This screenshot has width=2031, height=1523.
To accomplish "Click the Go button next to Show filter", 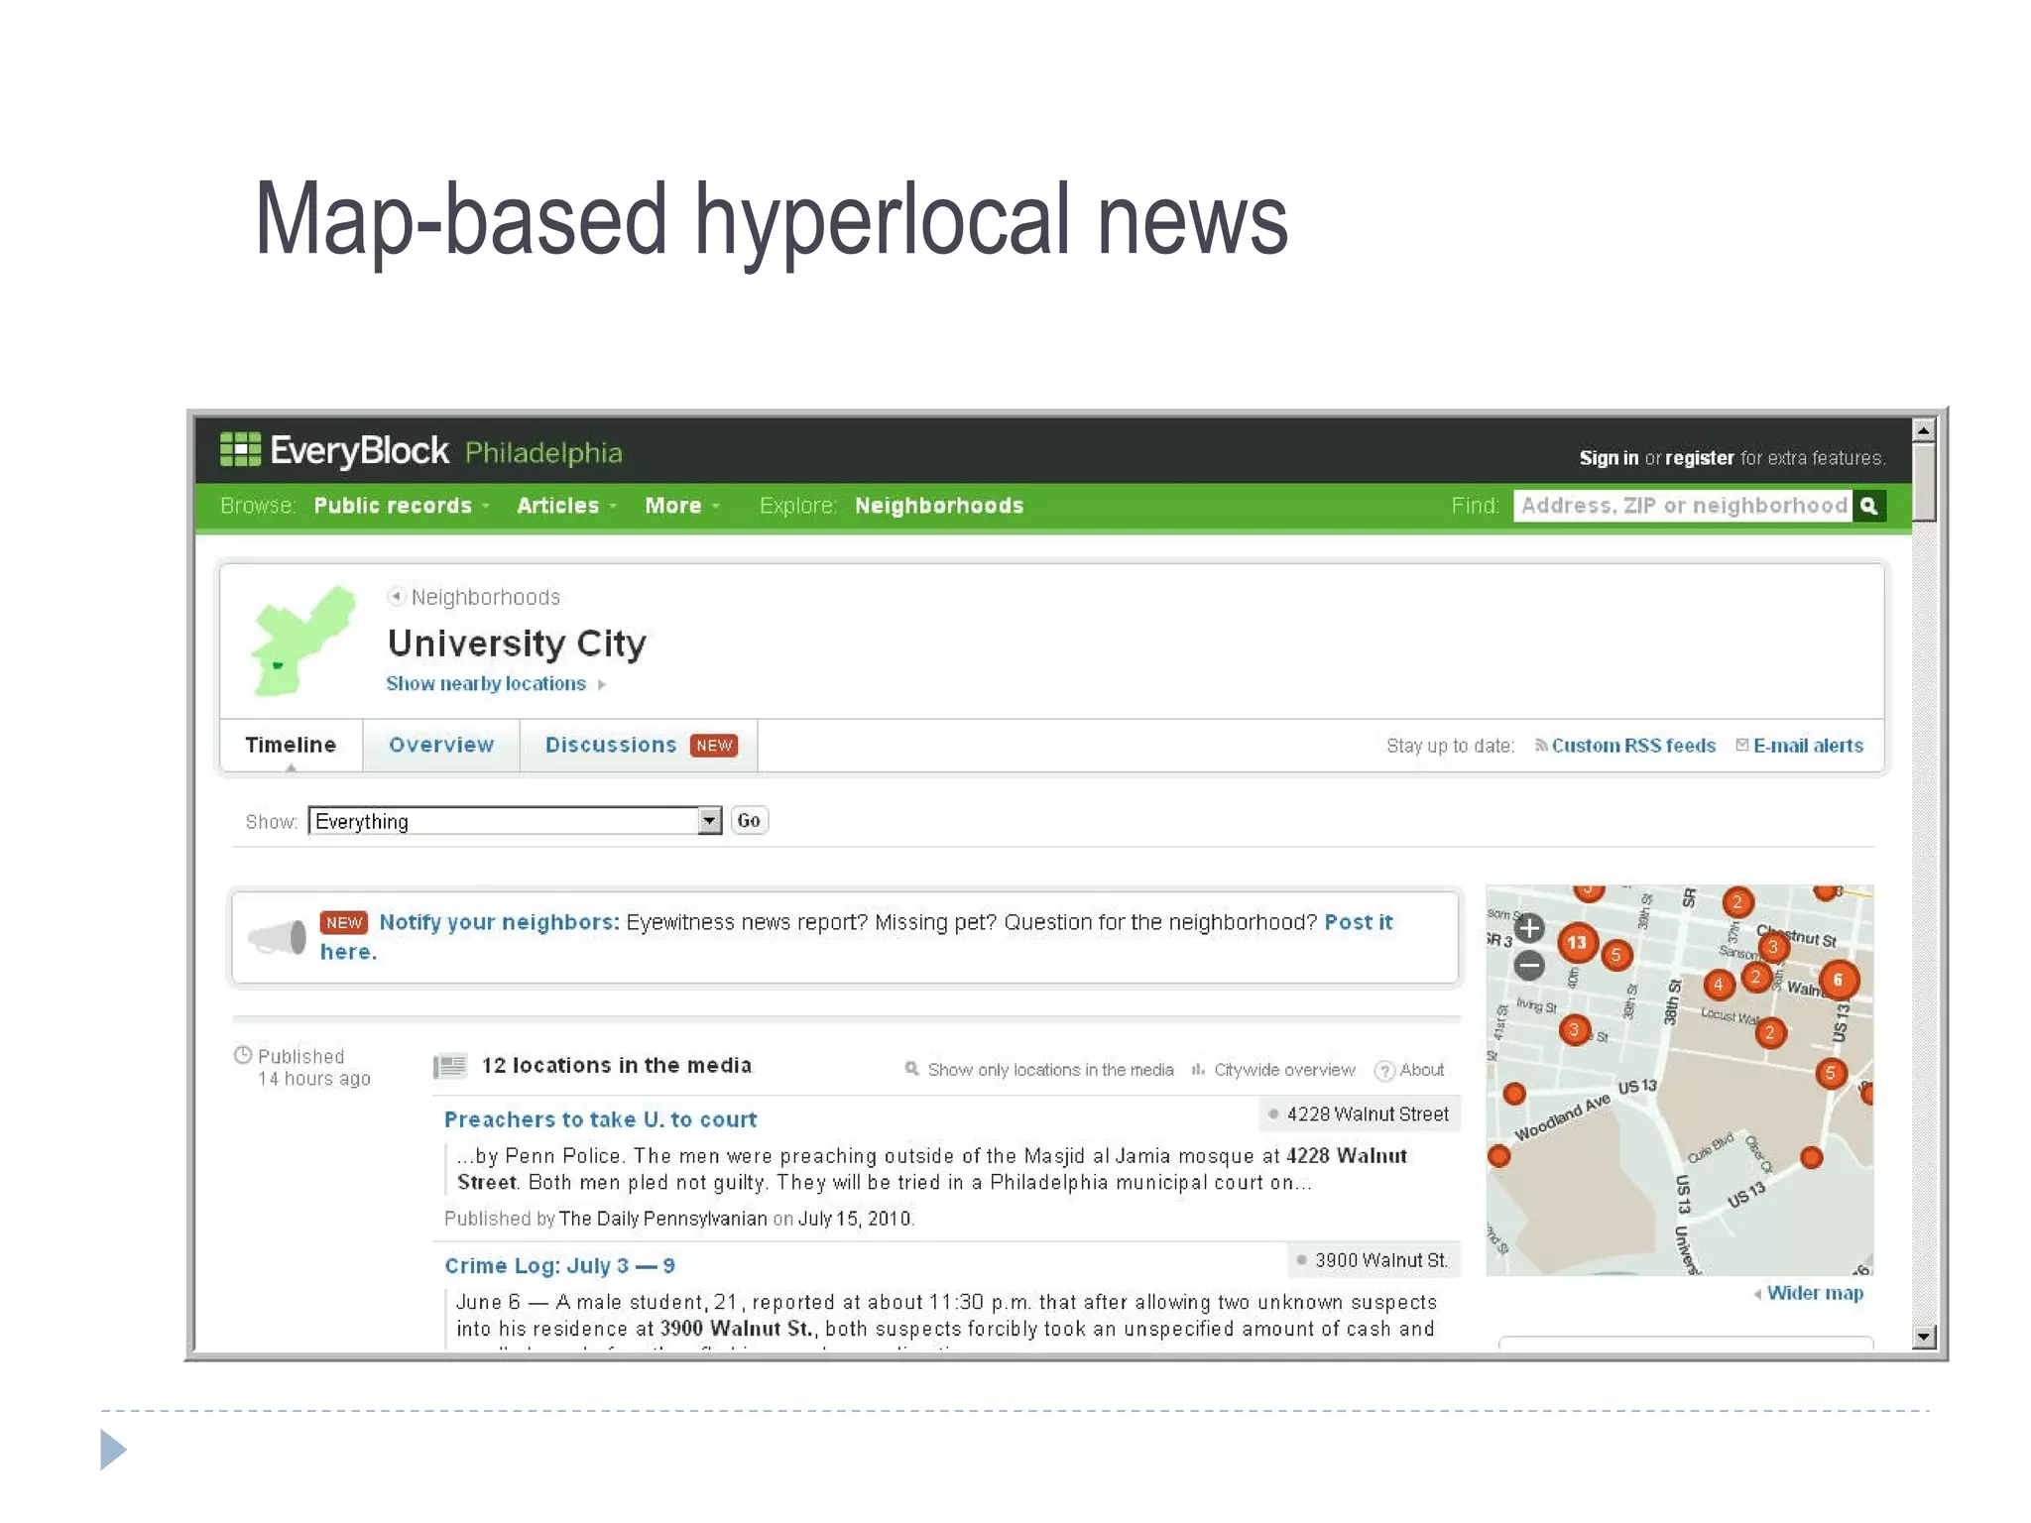I will pyautogui.click(x=749, y=820).
